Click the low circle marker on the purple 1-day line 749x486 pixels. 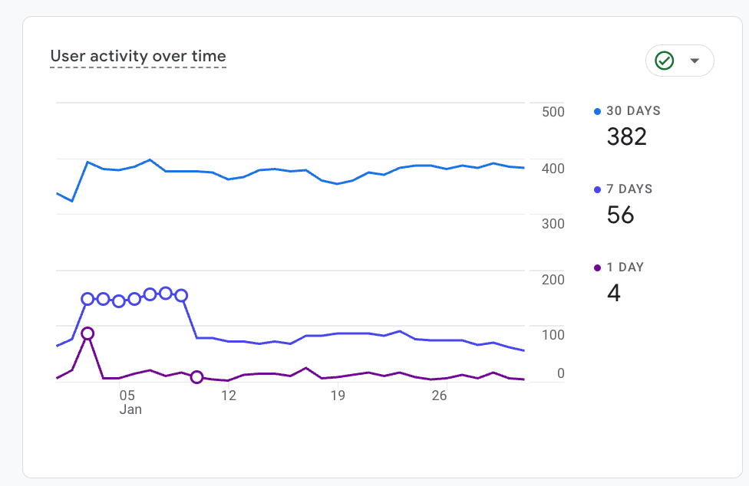(x=197, y=377)
